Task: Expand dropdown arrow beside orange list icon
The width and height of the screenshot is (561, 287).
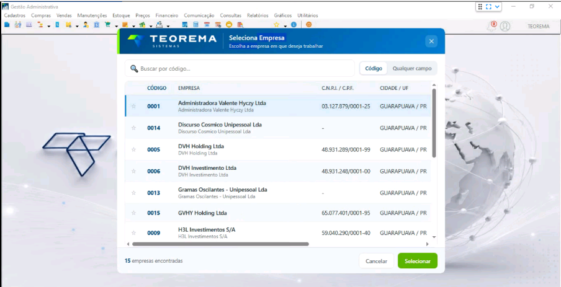Action: tap(48, 26)
